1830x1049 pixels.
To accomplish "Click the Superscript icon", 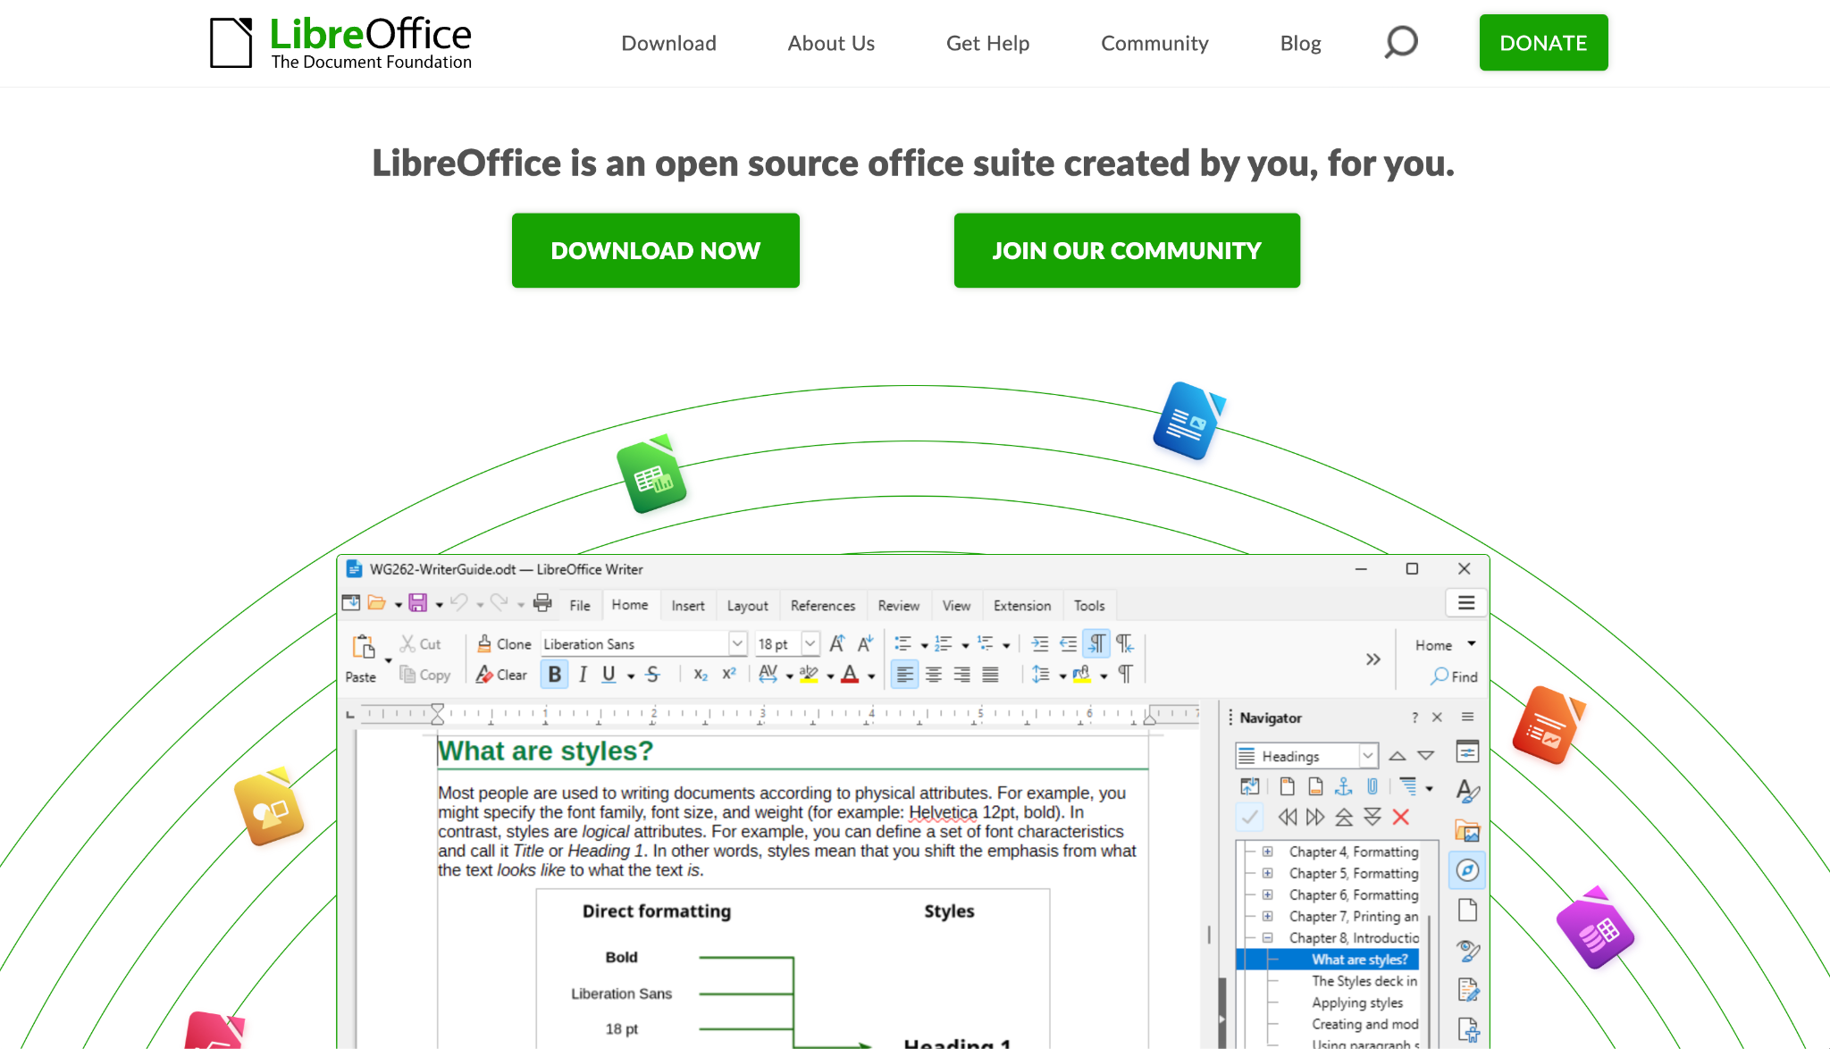I will 729,675.
